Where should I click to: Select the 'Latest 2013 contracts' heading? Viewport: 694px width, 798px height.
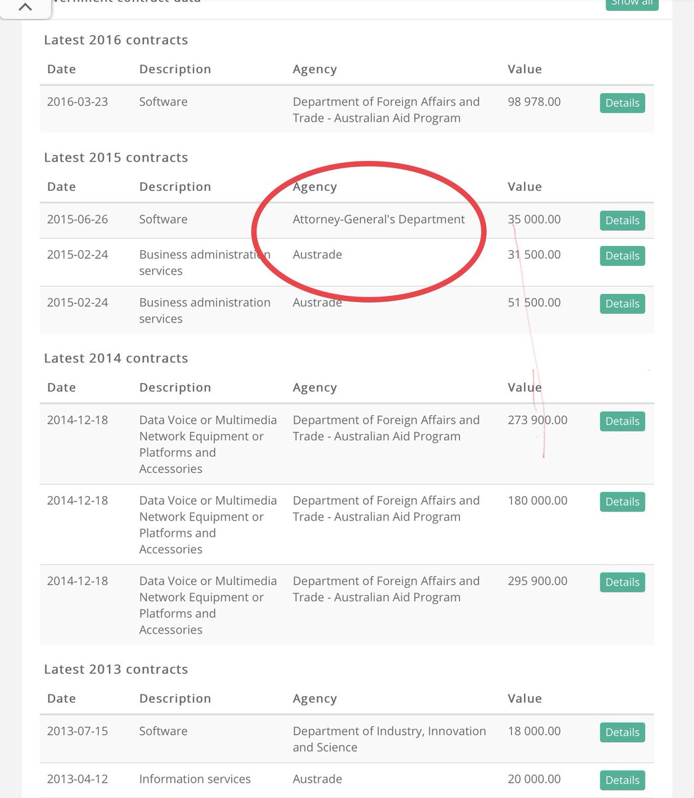coord(116,670)
